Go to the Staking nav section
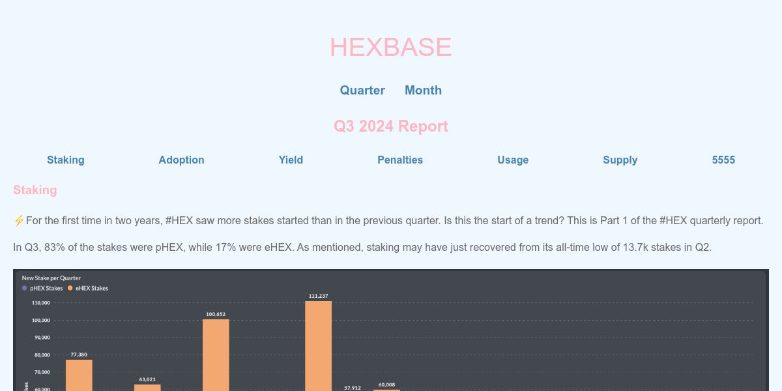 pyautogui.click(x=66, y=160)
